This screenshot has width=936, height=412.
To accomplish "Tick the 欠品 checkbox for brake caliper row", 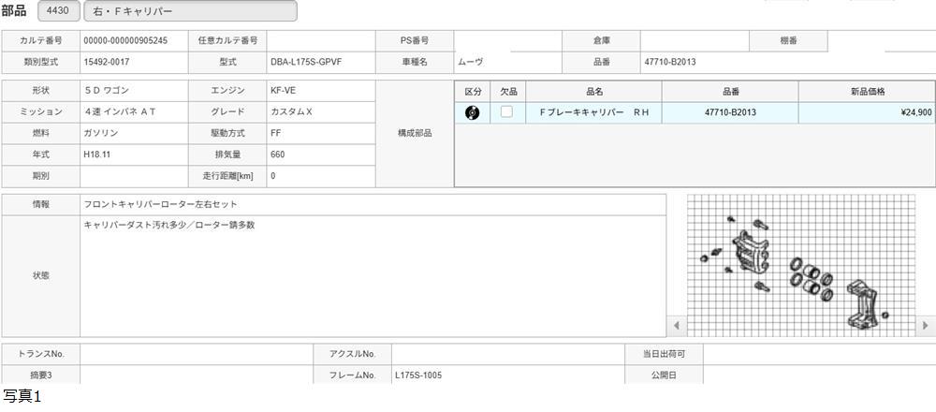I will (506, 112).
